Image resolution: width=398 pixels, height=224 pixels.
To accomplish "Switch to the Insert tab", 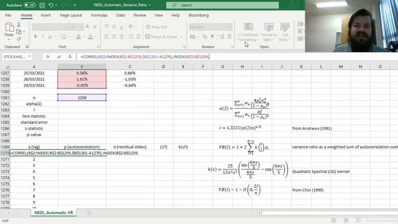I will pos(45,15).
